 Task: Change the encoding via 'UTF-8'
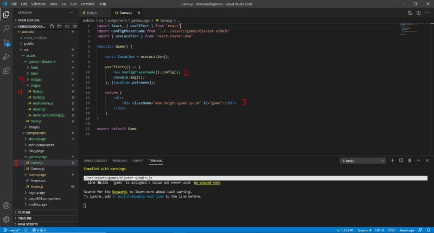pos(379,230)
